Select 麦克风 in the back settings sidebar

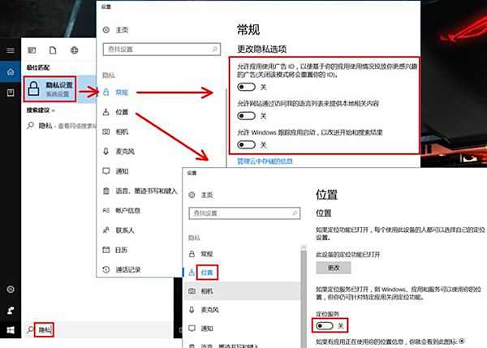125,151
